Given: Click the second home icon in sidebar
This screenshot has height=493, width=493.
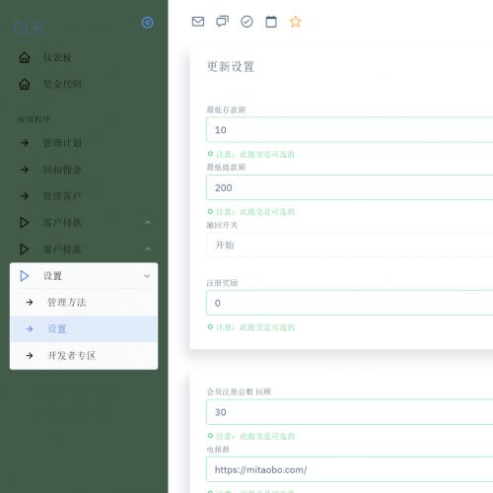Looking at the screenshot, I should coord(25,84).
